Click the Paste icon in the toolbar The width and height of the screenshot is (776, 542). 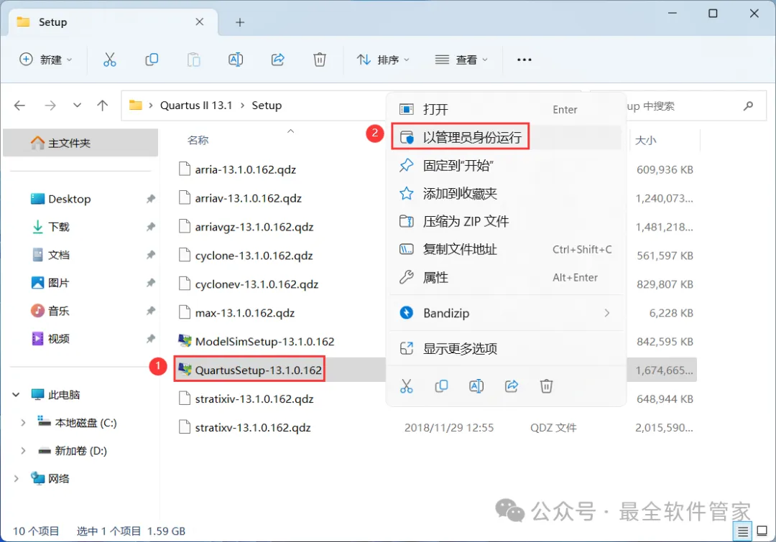193,60
